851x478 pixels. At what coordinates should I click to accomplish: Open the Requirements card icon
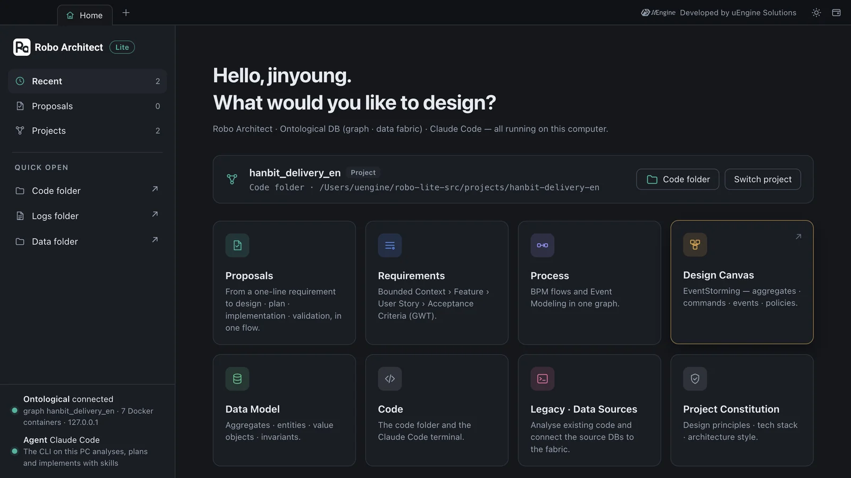[x=390, y=245]
